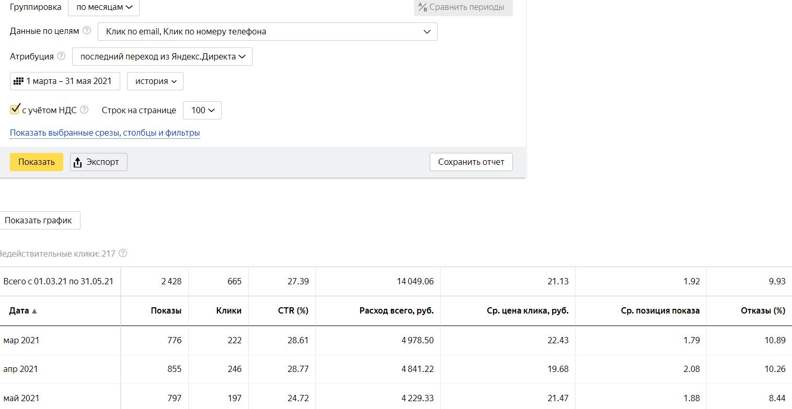Click May CTR value 24.72
This screenshot has width=792, height=409.
tap(298, 398)
